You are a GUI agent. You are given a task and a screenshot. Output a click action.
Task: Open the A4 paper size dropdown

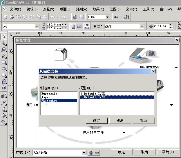[37, 26]
